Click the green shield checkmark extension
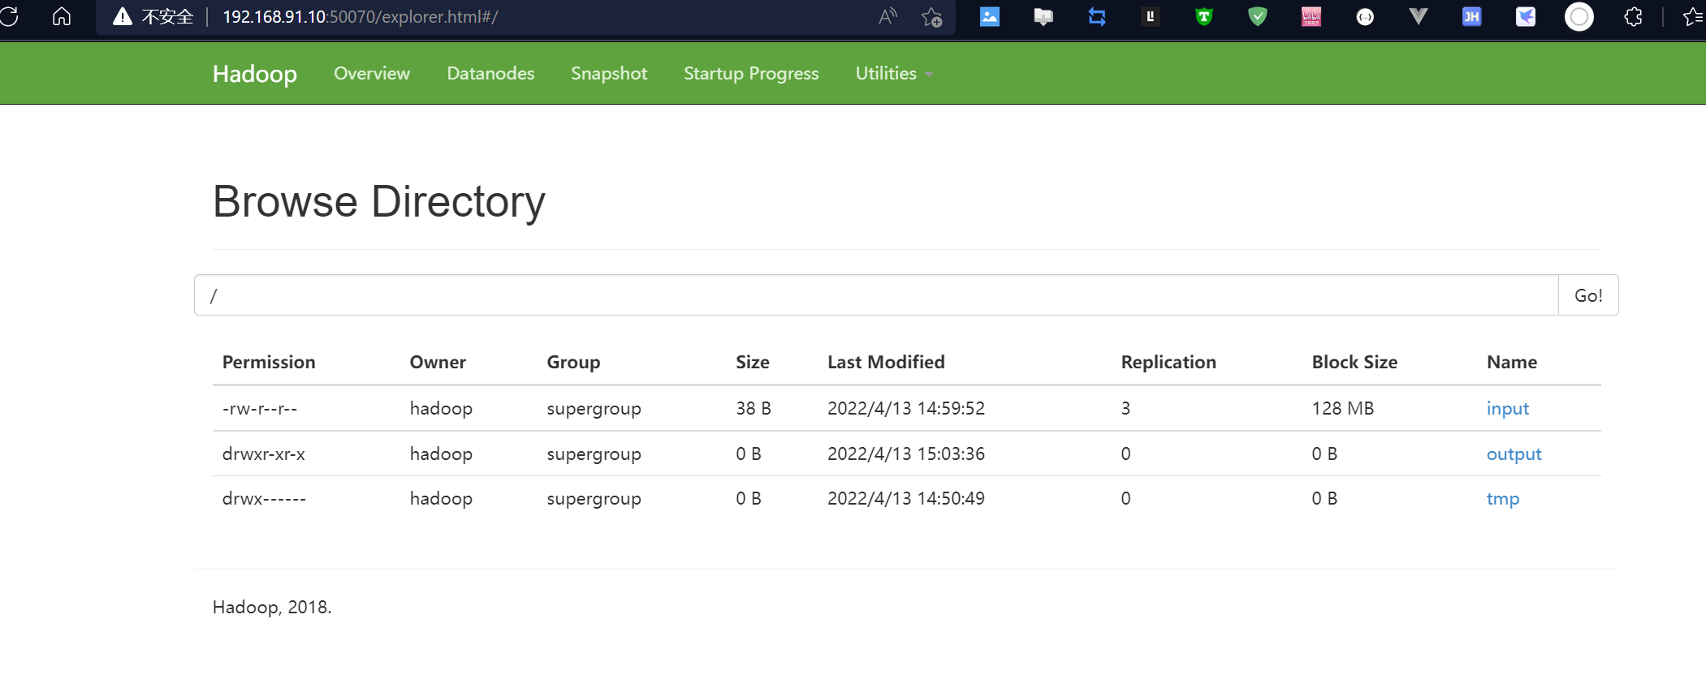 point(1257,16)
